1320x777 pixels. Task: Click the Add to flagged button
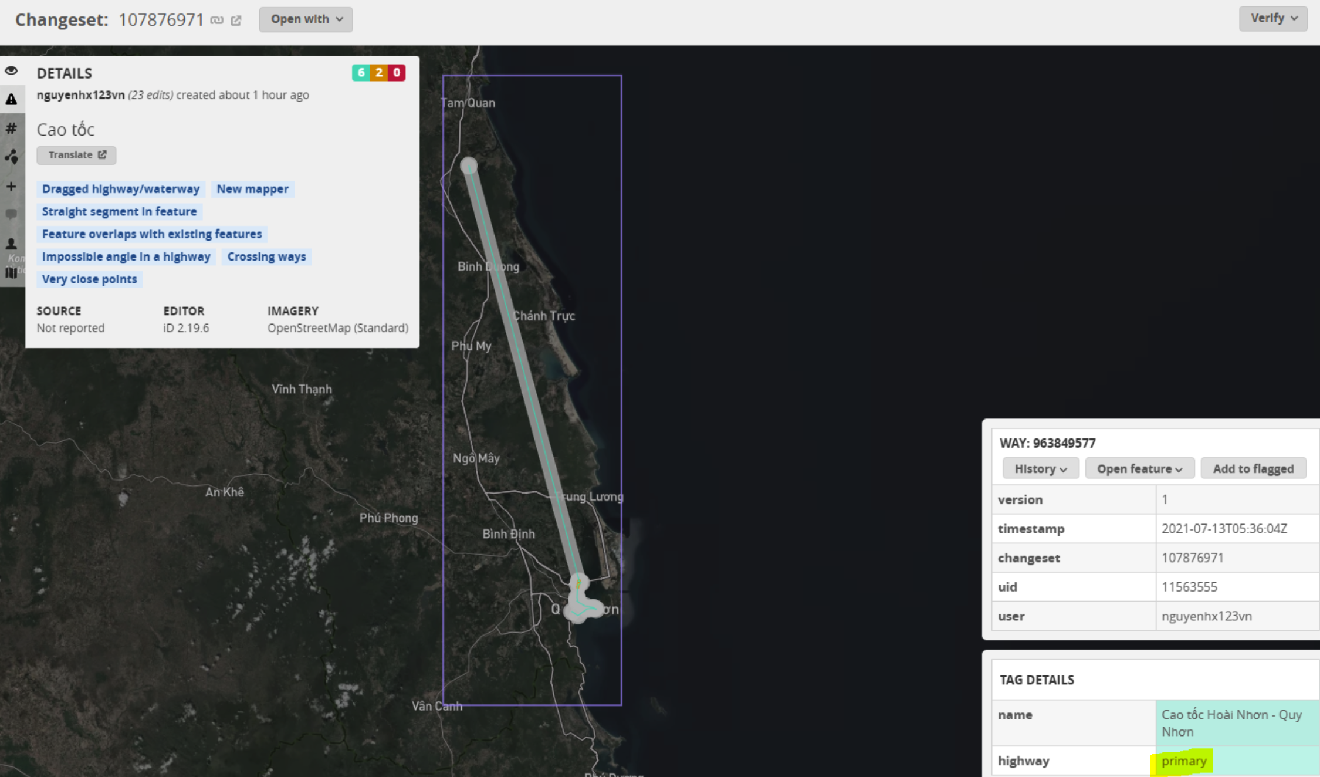1253,468
